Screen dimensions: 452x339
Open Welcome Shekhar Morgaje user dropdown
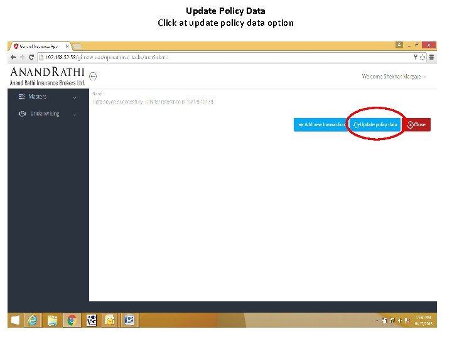click(x=394, y=77)
